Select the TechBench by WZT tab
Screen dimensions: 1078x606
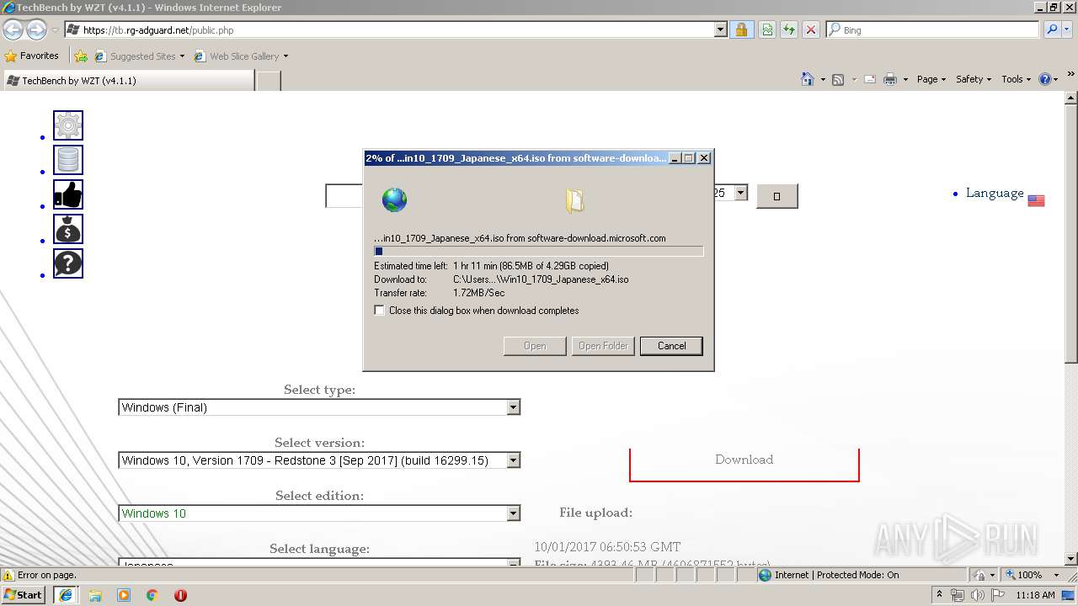pos(128,81)
